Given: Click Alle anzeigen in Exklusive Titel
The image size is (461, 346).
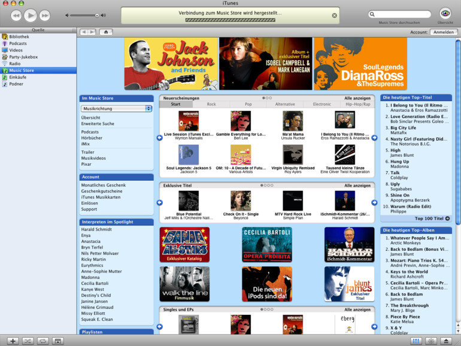Looking at the screenshot, I should point(357,186).
